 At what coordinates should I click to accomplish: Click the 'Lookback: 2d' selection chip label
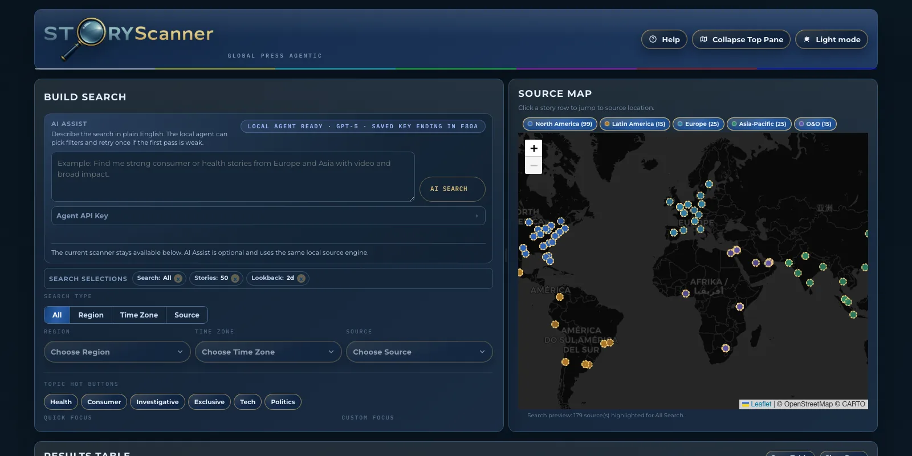(272, 278)
